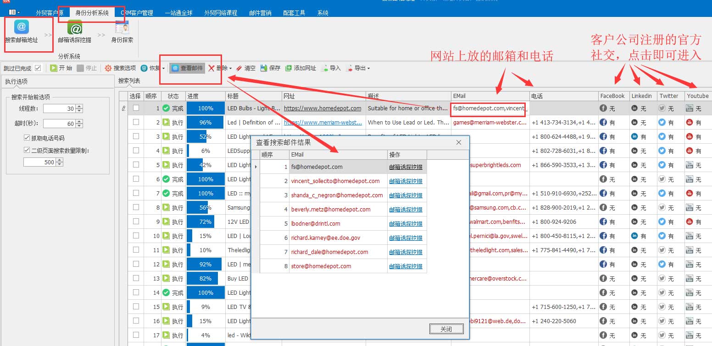Click the 保存 save icon
The height and width of the screenshot is (346, 712).
[264, 68]
